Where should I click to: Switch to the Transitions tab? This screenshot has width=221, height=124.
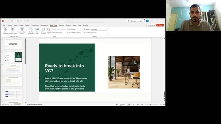(x=35, y=25)
